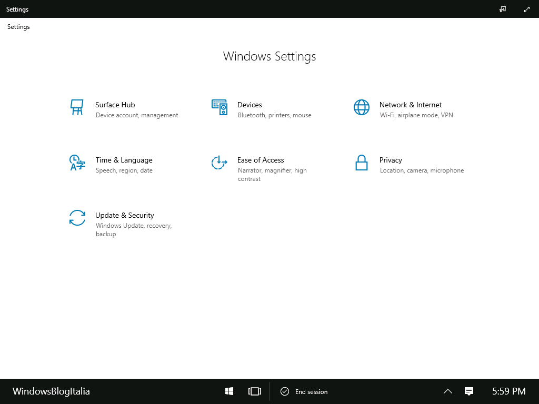Image resolution: width=539 pixels, height=404 pixels.
Task: Open the Windows Start button in taskbar
Action: pos(229,391)
